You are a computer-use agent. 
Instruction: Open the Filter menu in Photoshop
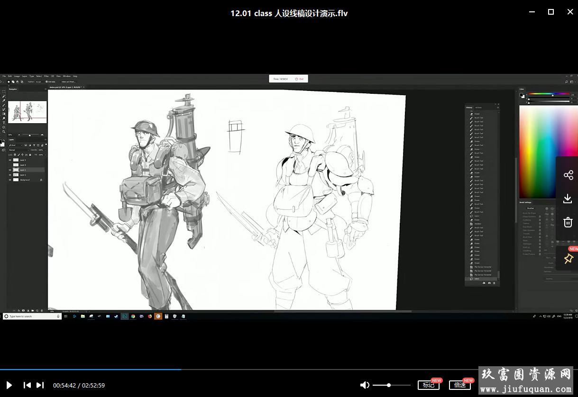tap(46, 76)
